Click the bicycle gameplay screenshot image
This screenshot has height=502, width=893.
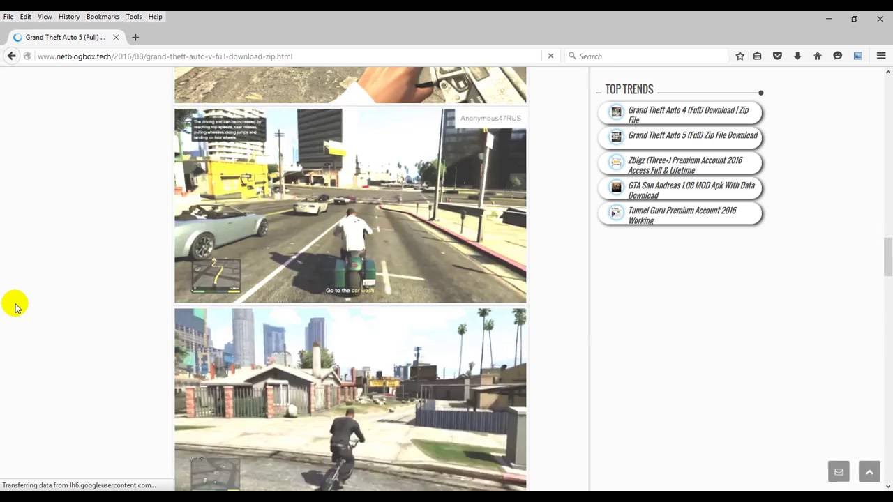tap(350, 399)
